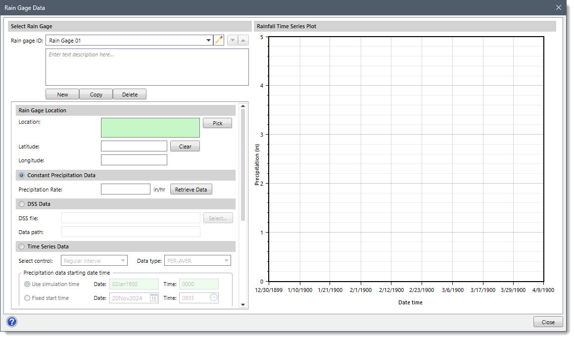Close the Rain Gage Data window with X

click(x=559, y=7)
